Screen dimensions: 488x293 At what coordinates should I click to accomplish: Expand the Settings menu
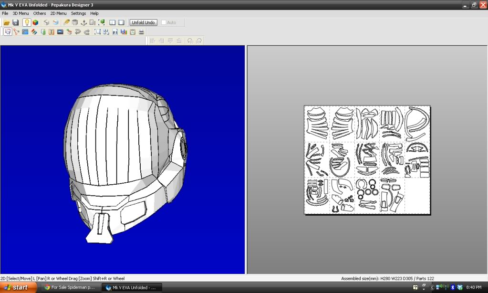78,13
